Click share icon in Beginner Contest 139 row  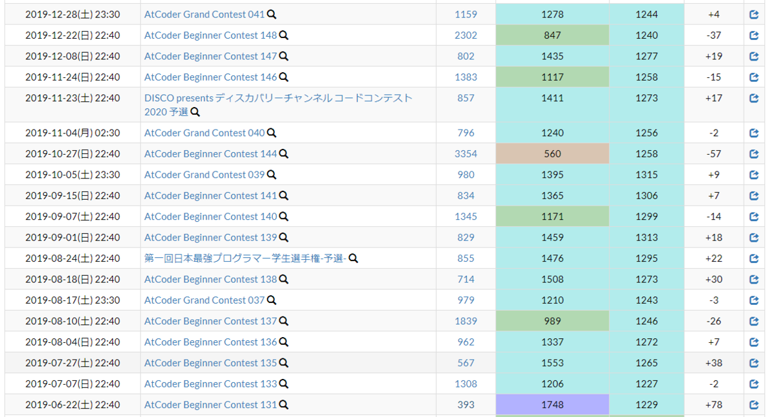click(x=754, y=238)
